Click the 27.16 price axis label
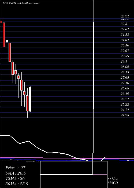Image resolution: width=134 pixels, height=188 pixels. point(125,83)
